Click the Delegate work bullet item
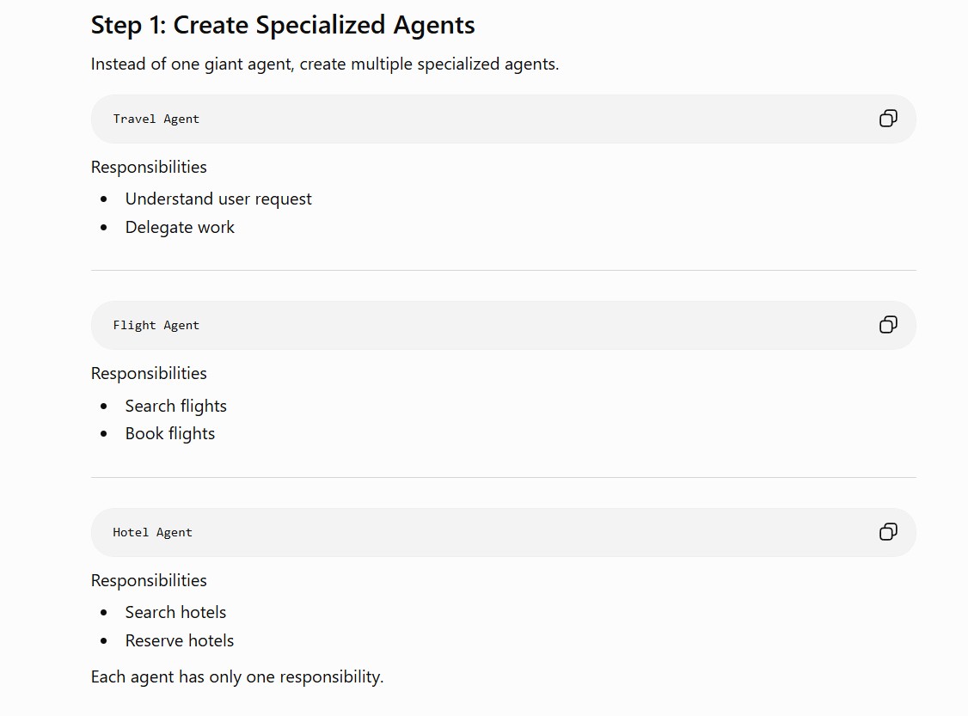Viewport: 968px width, 716px height. coord(180,227)
